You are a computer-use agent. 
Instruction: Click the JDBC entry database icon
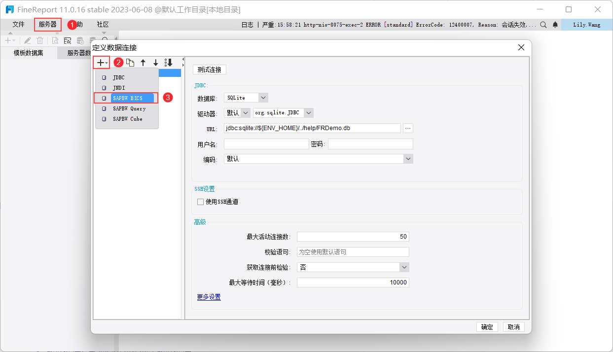[104, 78]
